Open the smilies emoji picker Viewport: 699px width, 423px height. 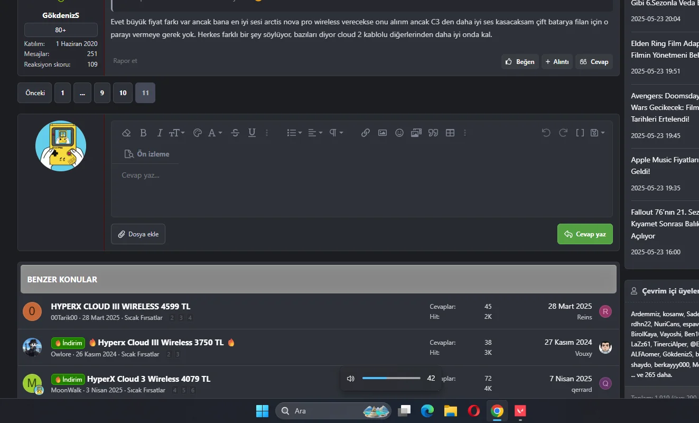[399, 133]
